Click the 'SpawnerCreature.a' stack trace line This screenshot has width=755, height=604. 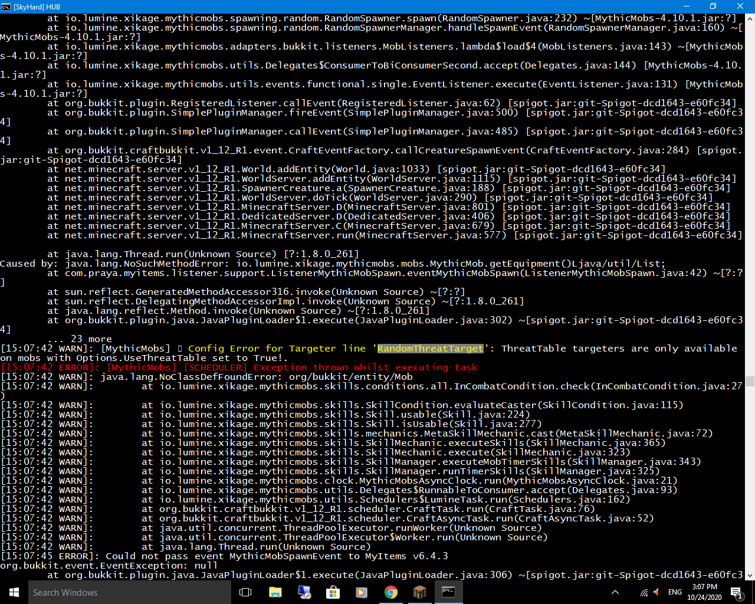point(389,188)
